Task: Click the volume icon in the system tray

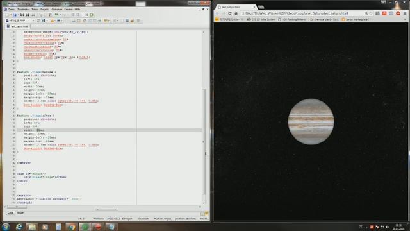Action: point(387,227)
